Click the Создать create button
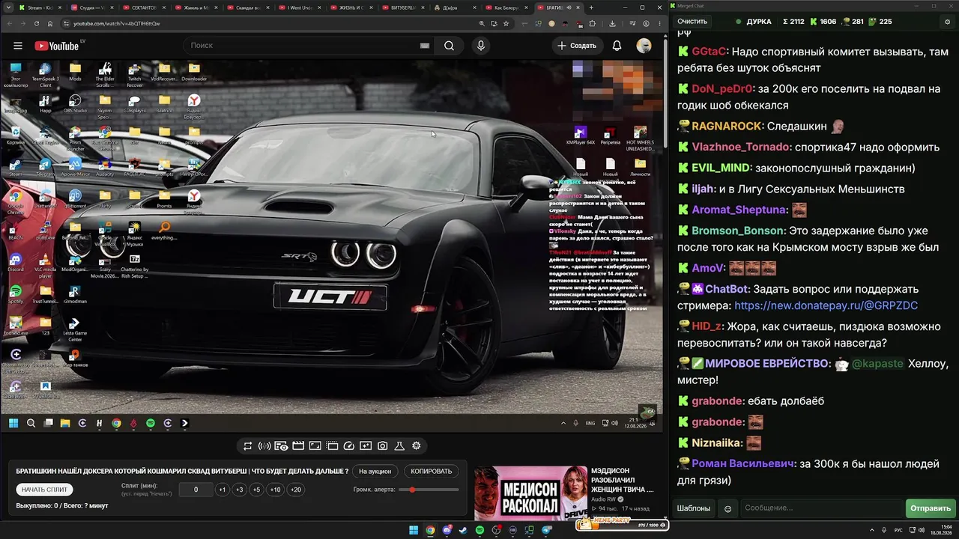Screen dimensions: 959x539 point(576,46)
